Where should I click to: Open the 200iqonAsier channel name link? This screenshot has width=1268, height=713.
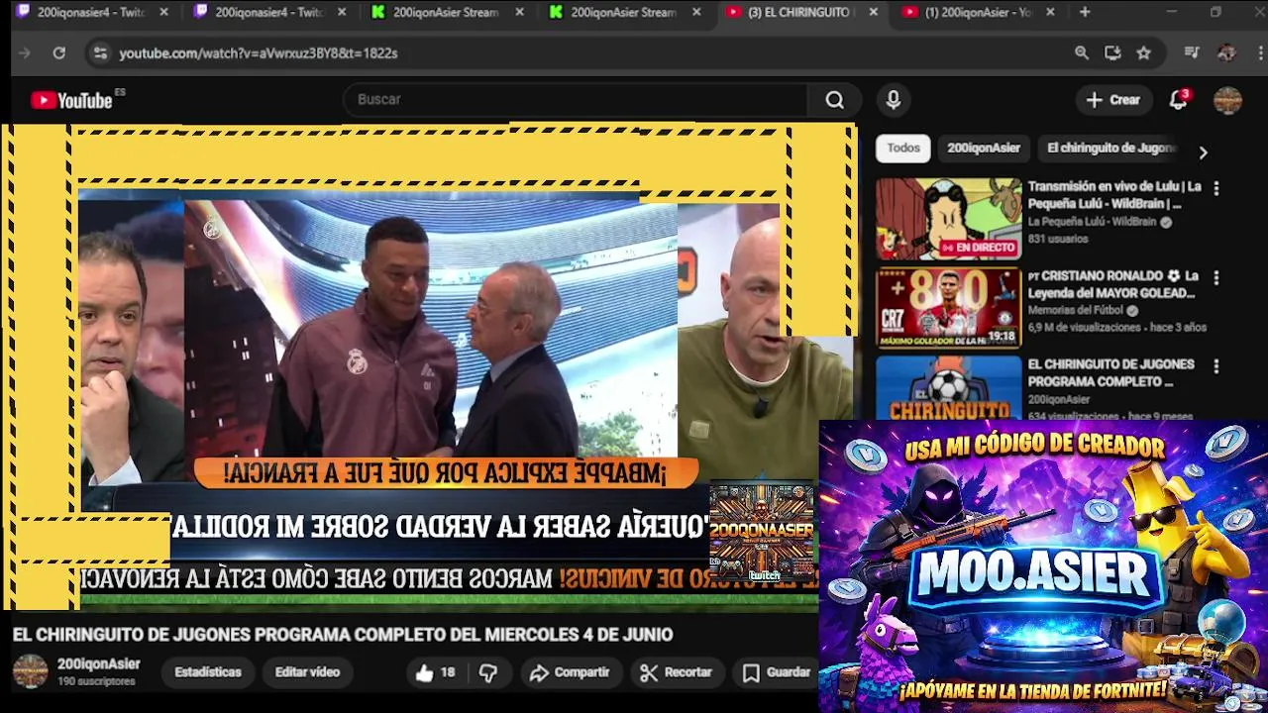click(98, 664)
